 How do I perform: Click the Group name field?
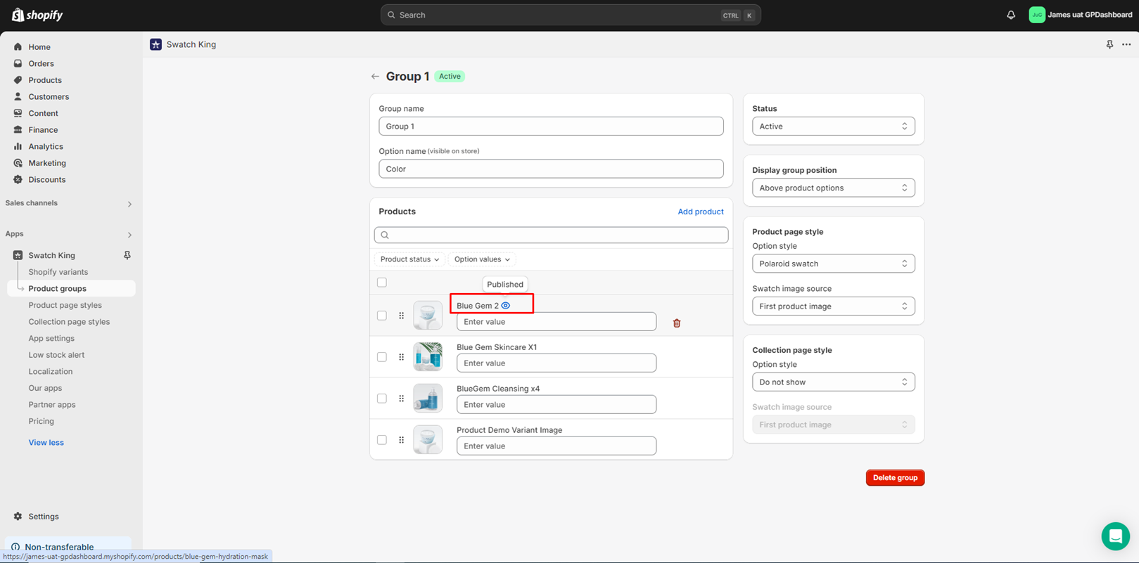click(551, 127)
